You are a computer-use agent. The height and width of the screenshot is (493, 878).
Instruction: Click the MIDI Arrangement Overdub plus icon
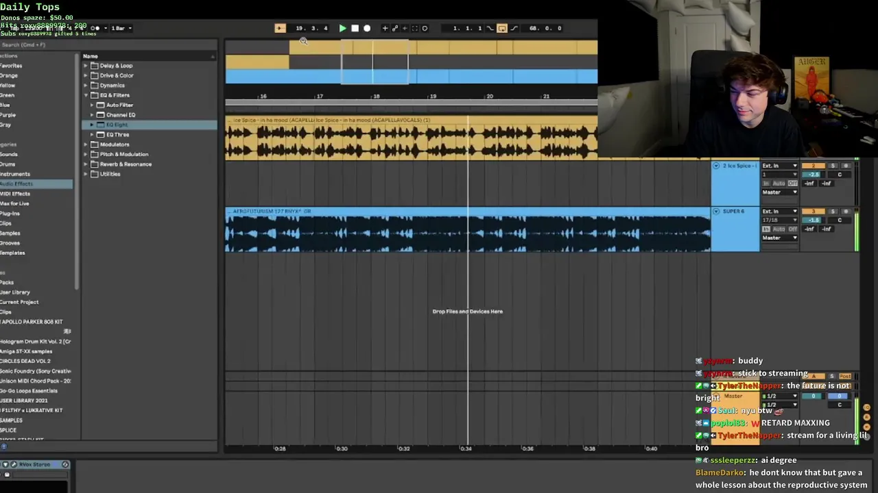point(385,28)
